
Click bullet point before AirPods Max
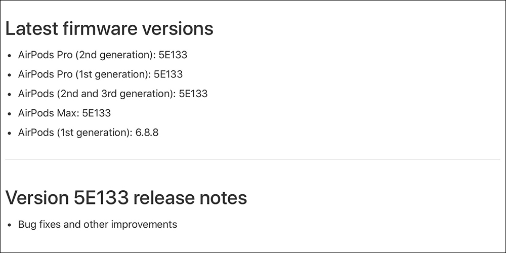pyautogui.click(x=10, y=113)
